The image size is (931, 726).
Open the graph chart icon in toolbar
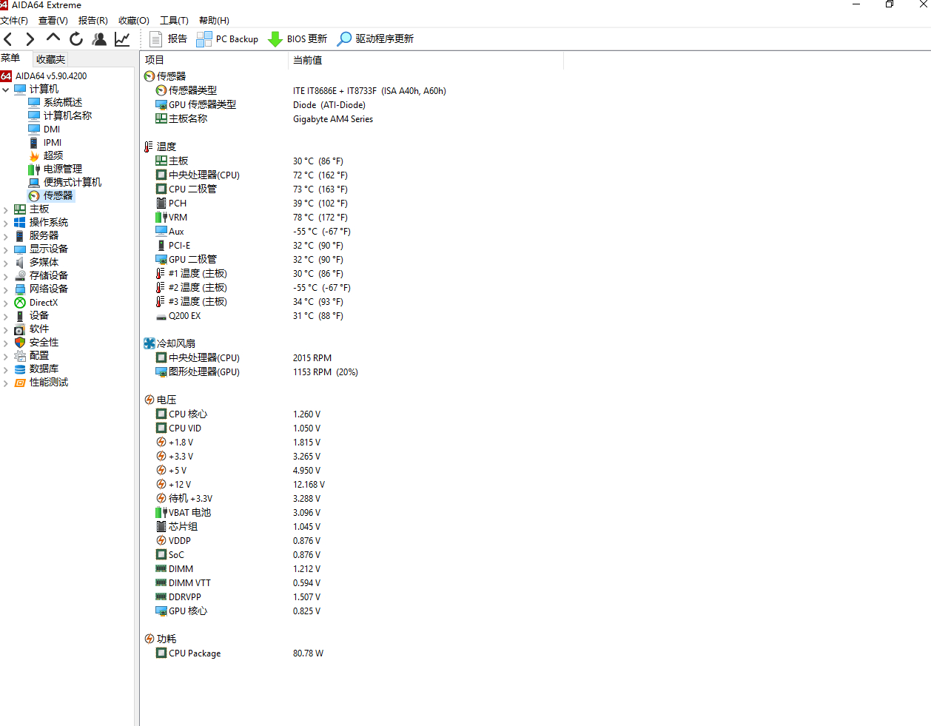click(x=122, y=39)
